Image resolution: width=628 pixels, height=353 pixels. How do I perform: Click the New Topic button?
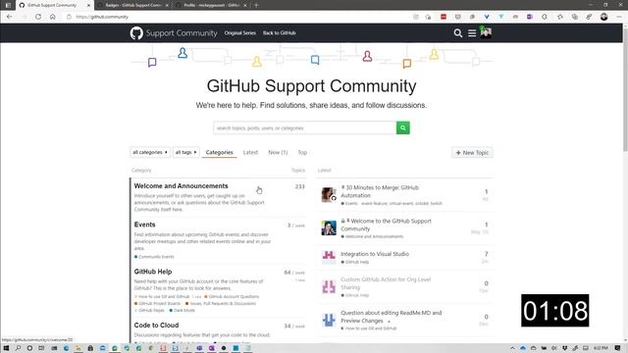tap(472, 153)
